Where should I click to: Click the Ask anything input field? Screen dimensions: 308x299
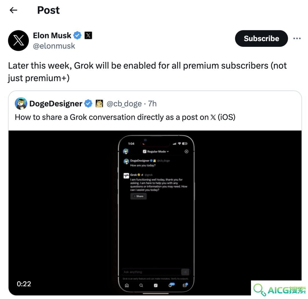151,272
